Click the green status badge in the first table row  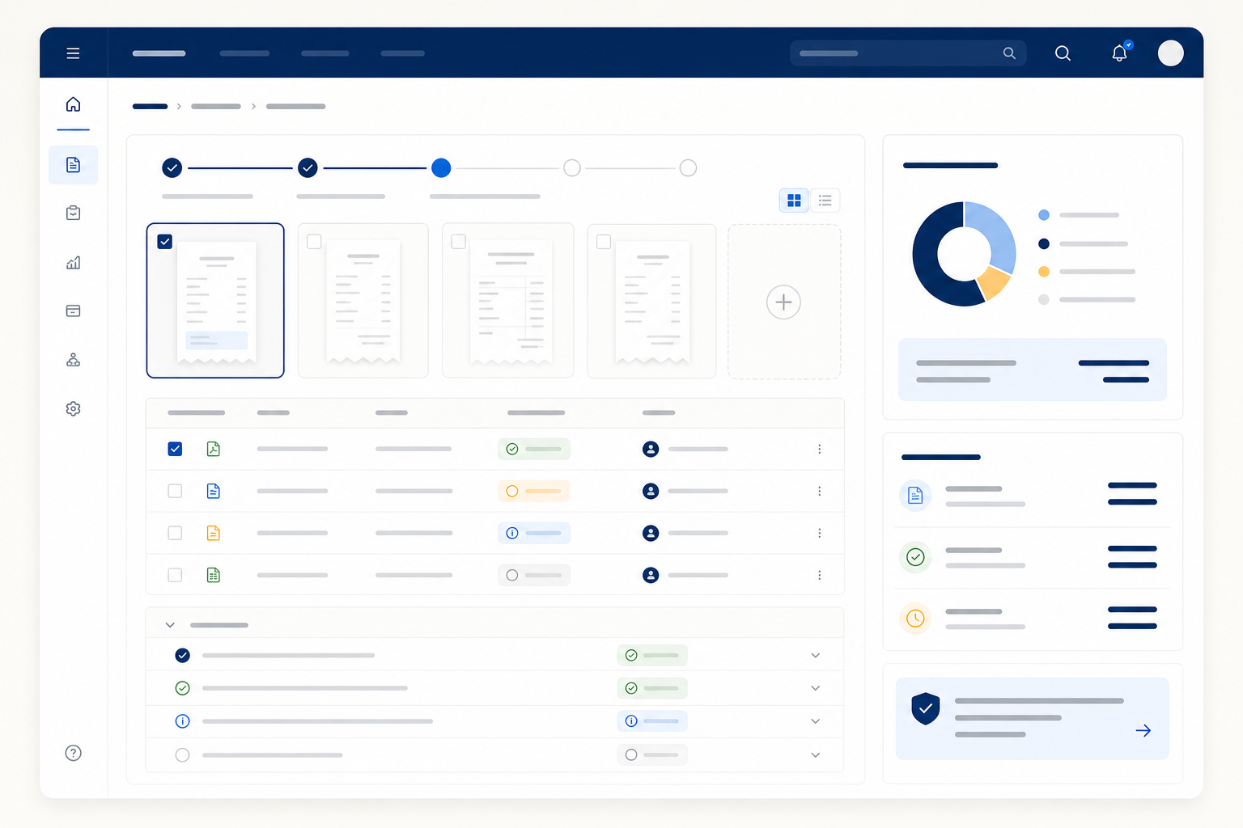pyautogui.click(x=534, y=449)
